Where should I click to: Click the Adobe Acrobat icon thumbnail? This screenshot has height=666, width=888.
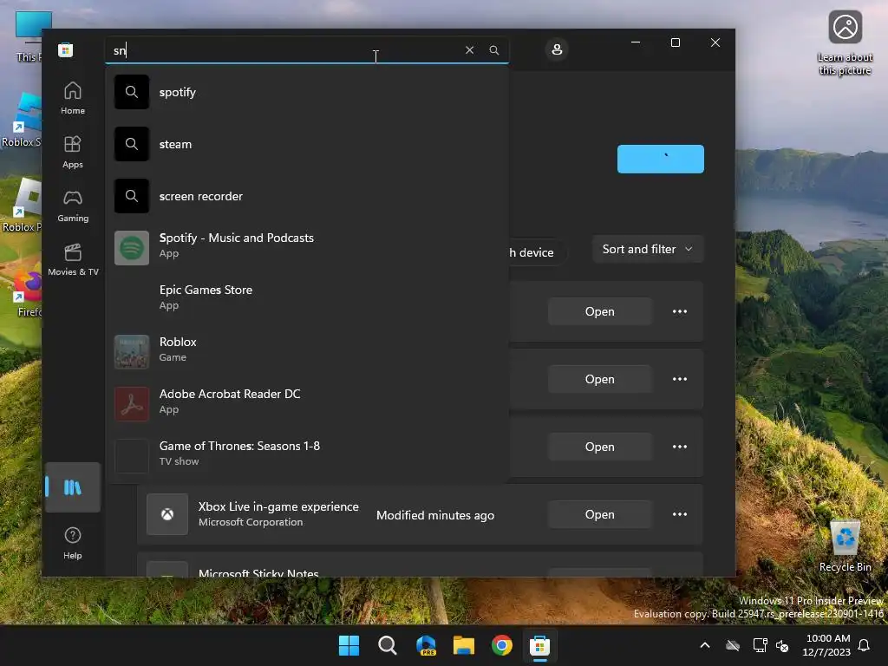(132, 404)
